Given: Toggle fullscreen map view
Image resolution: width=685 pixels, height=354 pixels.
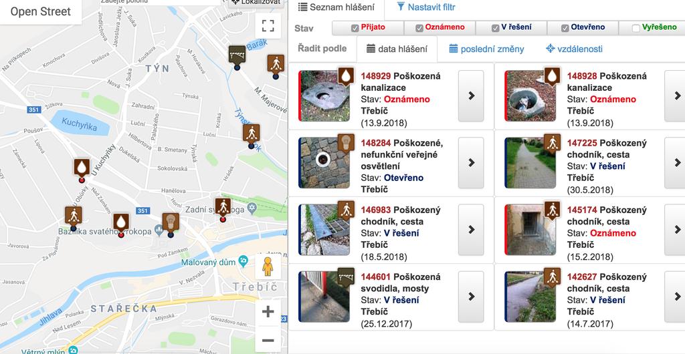Looking at the screenshot, I should tap(268, 26).
